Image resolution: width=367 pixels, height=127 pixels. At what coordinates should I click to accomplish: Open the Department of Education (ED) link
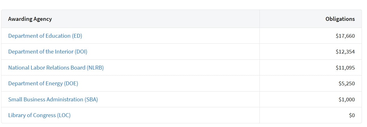click(45, 36)
